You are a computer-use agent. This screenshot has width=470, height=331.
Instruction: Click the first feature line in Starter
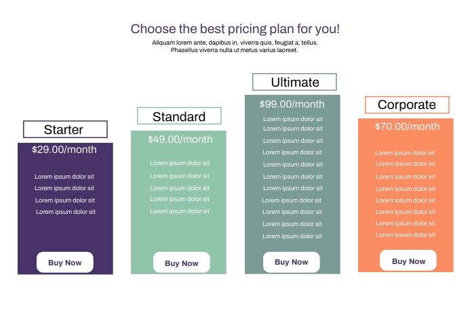[x=64, y=177]
